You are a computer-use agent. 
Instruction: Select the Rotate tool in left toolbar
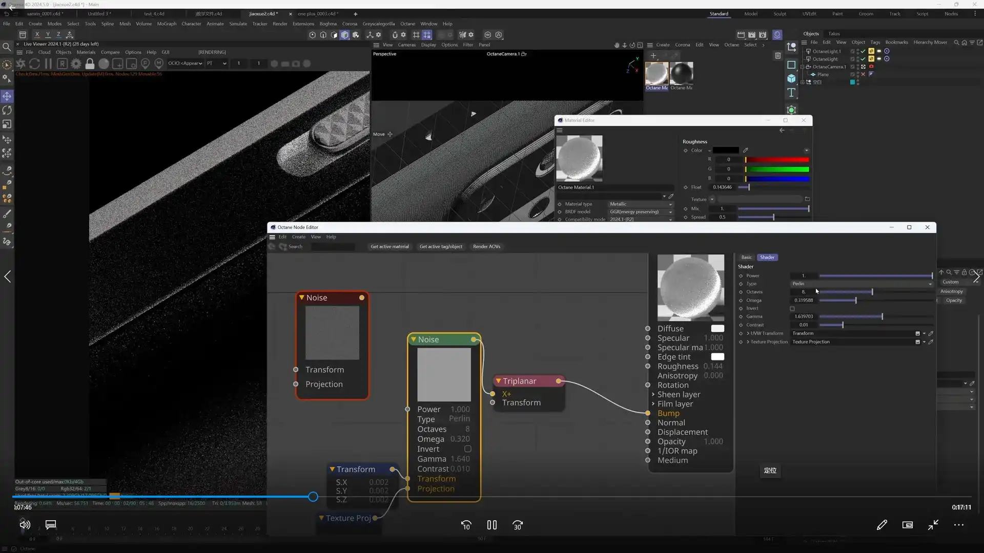click(7, 110)
